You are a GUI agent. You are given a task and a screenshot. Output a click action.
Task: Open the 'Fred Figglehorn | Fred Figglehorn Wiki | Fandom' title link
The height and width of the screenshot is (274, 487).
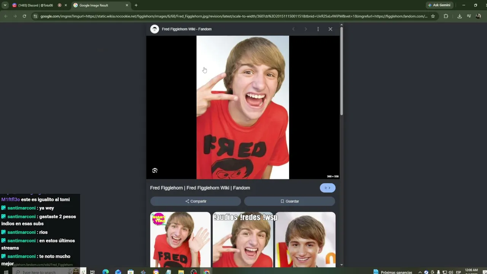coord(200,188)
